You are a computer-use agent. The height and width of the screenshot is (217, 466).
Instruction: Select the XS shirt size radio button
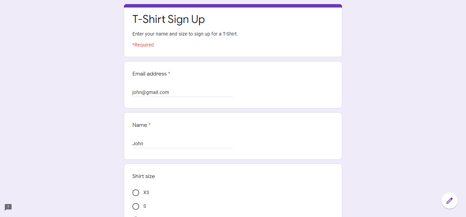pos(136,193)
